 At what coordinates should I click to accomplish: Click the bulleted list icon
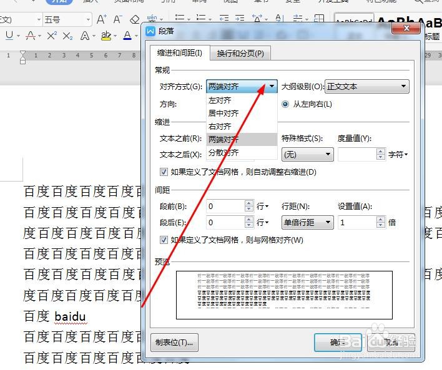[x=180, y=17]
